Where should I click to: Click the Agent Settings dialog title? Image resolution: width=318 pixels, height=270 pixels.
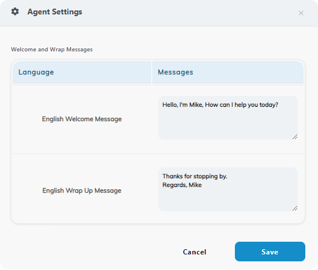coord(55,12)
